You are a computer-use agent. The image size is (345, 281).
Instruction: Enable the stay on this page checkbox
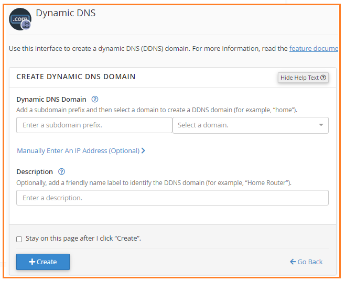click(19, 239)
